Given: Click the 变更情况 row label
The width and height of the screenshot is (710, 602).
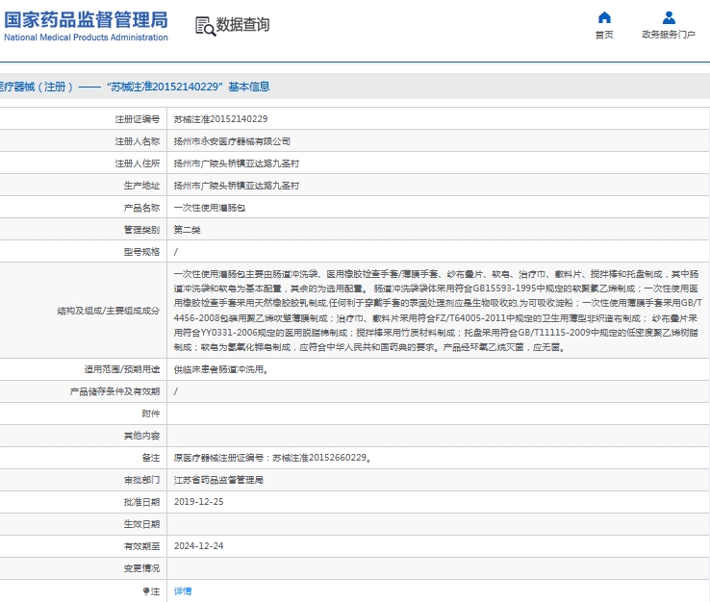Looking at the screenshot, I should click(x=141, y=568).
